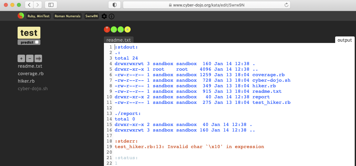Click the listing line ending 'readme.txt' with 915
356x166 pixels.
coord(198,91)
